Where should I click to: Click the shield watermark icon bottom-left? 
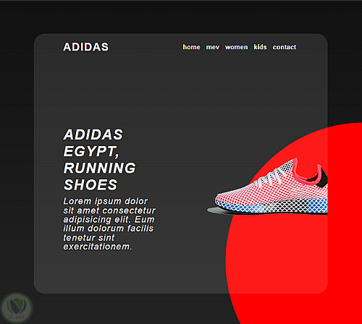pyautogui.click(x=17, y=307)
